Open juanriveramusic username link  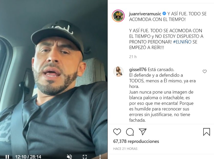(145, 14)
